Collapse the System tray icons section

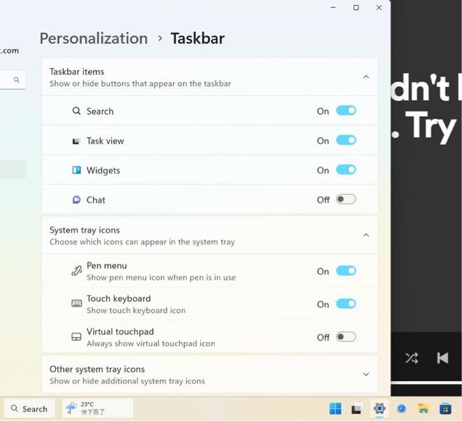[366, 235]
